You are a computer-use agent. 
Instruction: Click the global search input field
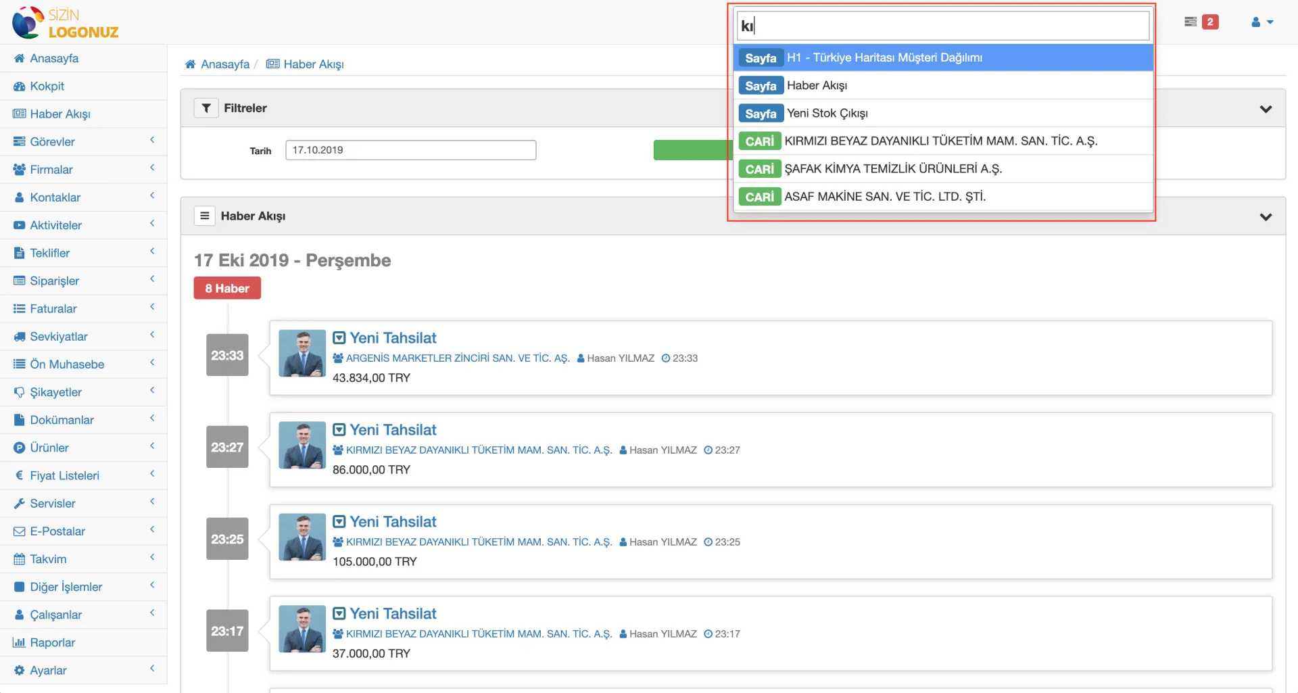[943, 26]
